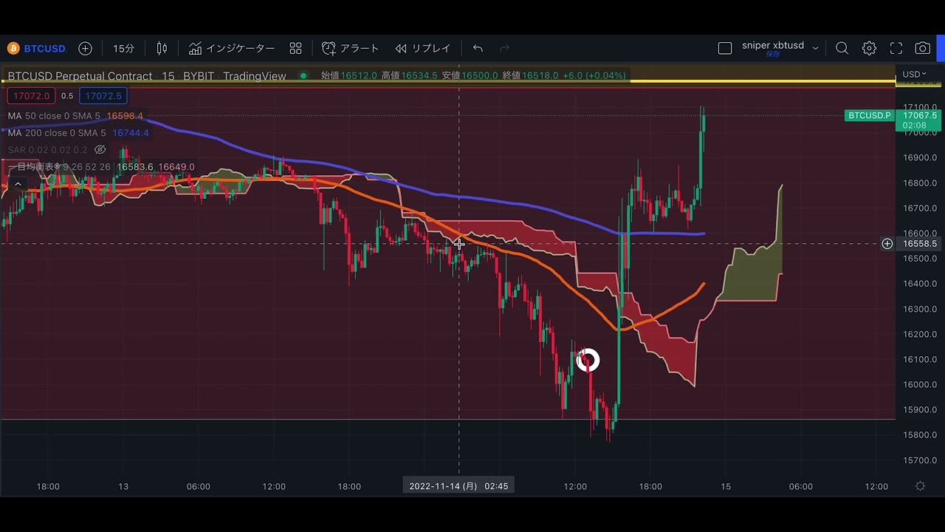Open the インジケーター indicators menu

[232, 48]
